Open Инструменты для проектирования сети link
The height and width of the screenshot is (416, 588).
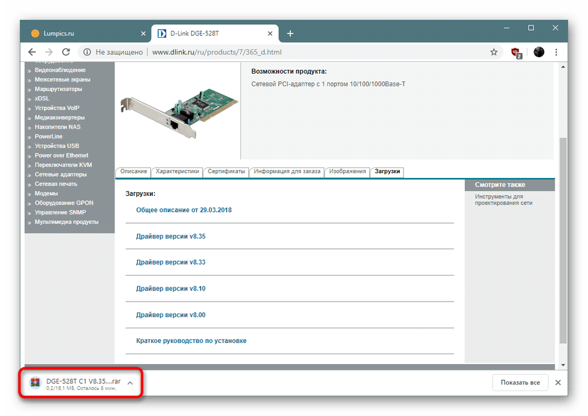[503, 200]
